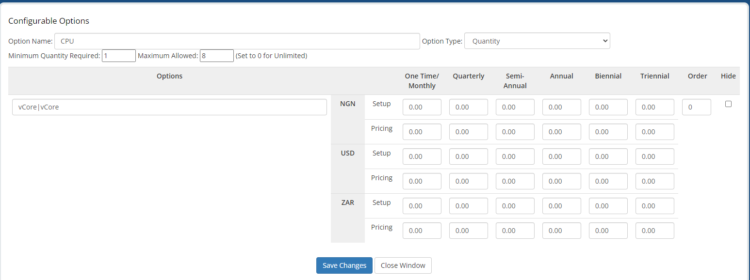Click USD Setup Semi-Annual field
Viewport: 750px width, 280px height.
515,156
